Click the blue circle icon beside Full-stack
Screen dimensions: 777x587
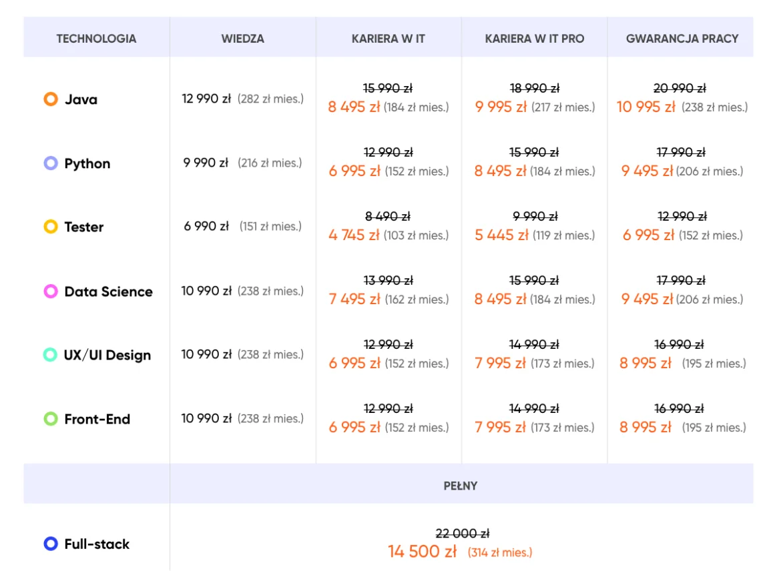coord(51,544)
